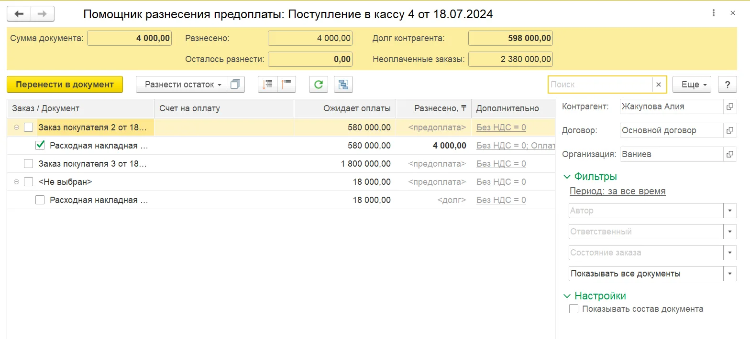Open Без НДС = 0 link for <Не выбран> row
The width and height of the screenshot is (750, 339).
tap(501, 182)
